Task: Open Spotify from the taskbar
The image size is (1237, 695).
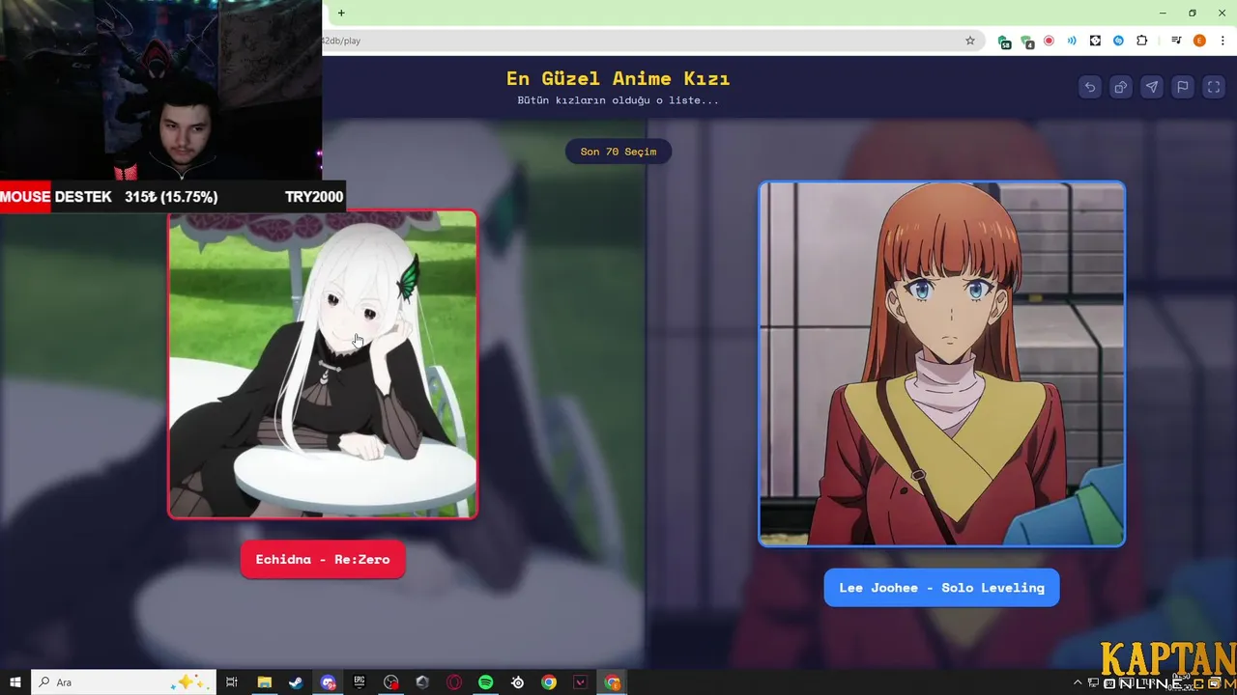Action: point(486,682)
